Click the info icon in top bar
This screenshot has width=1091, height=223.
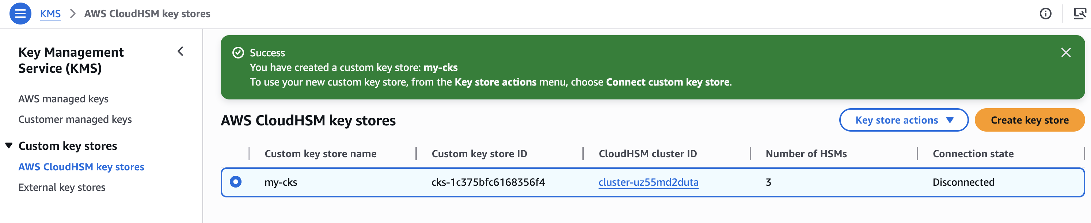(x=1045, y=14)
